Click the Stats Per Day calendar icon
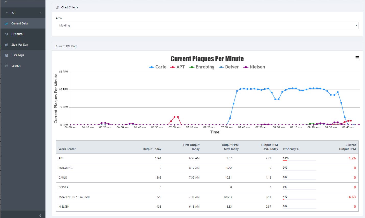This screenshot has width=365, height=218. click(7, 45)
